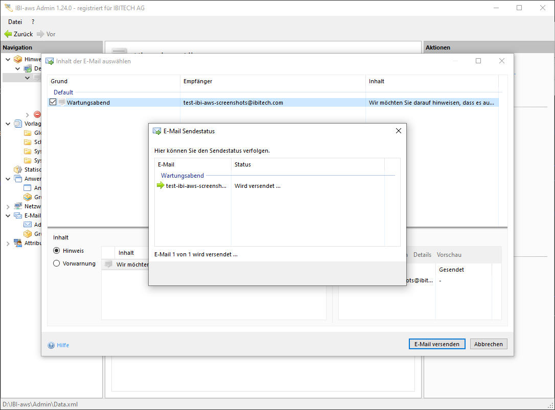The height and width of the screenshot is (410, 555).
Task: Click the blue help question mark icon
Action: [x=51, y=345]
